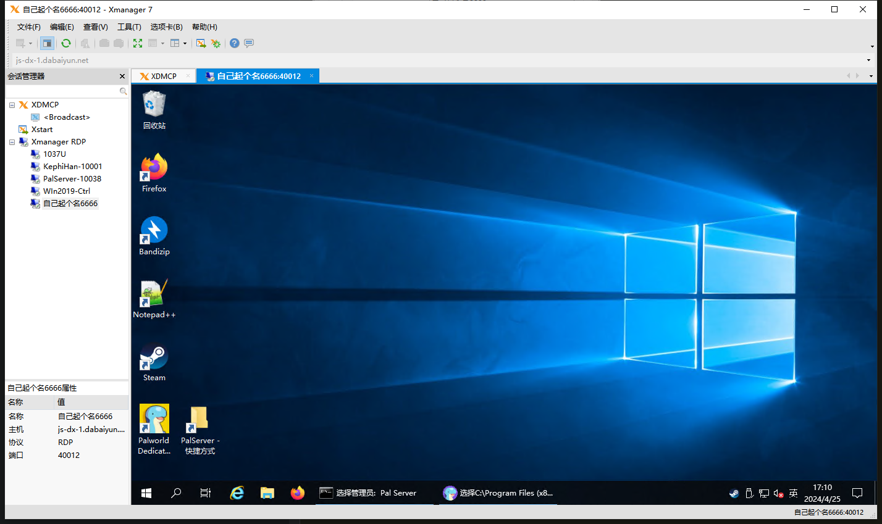Click the new session toolbar icon

(20, 43)
